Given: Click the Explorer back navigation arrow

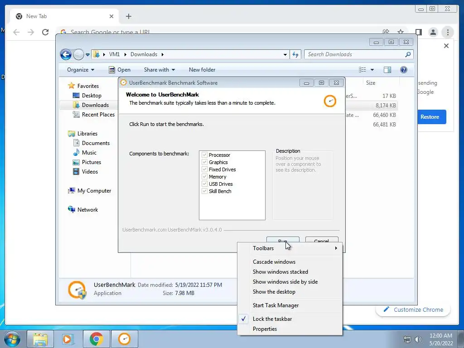Looking at the screenshot, I should 66,54.
